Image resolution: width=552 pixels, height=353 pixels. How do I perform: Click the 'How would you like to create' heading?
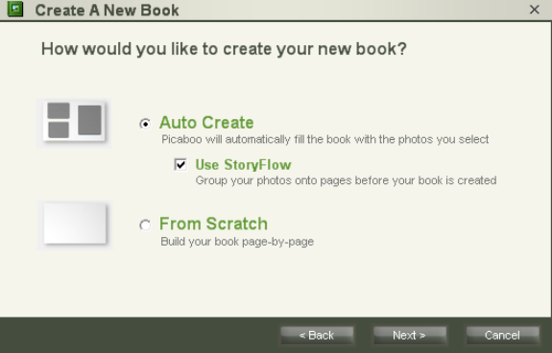tap(224, 49)
